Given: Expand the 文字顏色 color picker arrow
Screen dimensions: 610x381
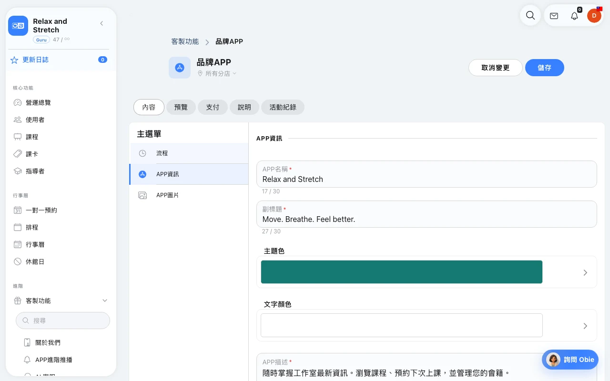Looking at the screenshot, I should [585, 326].
